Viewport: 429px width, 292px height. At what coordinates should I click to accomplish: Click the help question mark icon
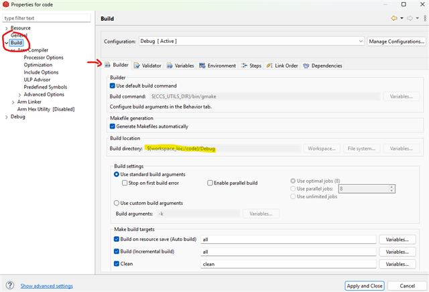[x=10, y=285]
